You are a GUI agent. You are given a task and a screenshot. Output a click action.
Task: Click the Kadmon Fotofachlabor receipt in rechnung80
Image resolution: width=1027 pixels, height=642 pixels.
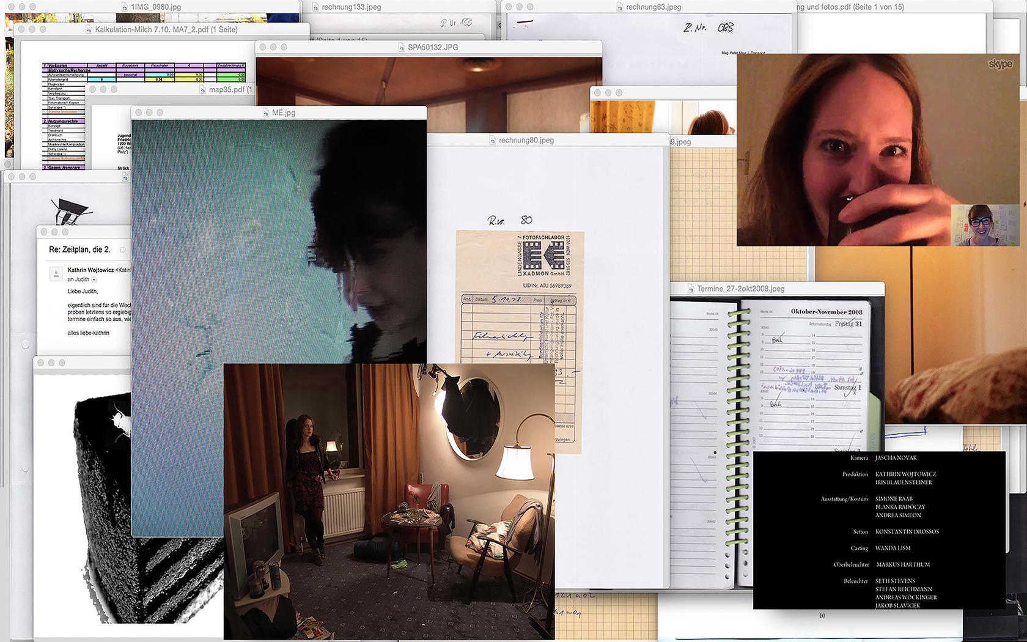coord(519,342)
